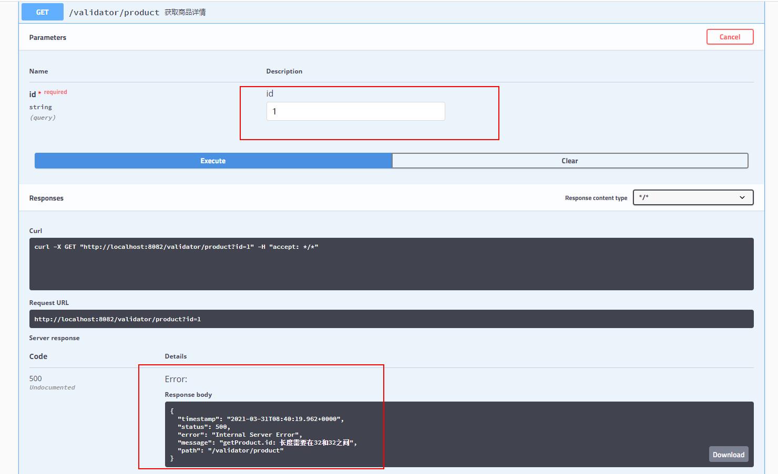
Task: Click the 500 response code
Action: pos(35,378)
